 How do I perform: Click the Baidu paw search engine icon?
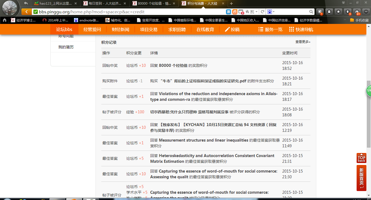click(270, 12)
